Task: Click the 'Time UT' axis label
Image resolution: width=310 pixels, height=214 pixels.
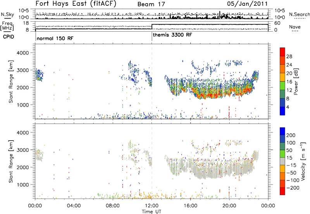Action: click(x=152, y=212)
